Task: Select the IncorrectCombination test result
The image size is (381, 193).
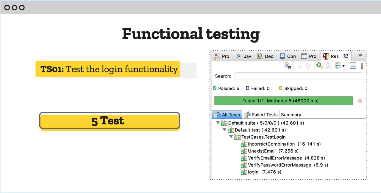Action: tap(281, 144)
